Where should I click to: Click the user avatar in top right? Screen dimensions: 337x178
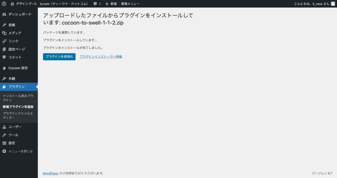point(333,4)
